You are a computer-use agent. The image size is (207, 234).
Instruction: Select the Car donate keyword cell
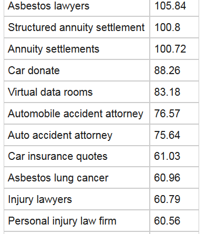(x=77, y=70)
